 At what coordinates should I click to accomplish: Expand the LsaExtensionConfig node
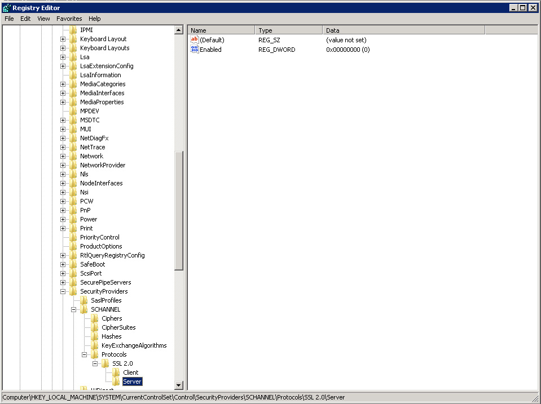(x=63, y=66)
